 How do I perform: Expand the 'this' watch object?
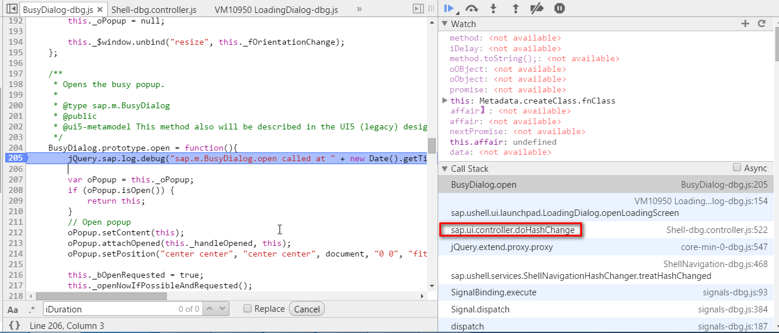445,101
